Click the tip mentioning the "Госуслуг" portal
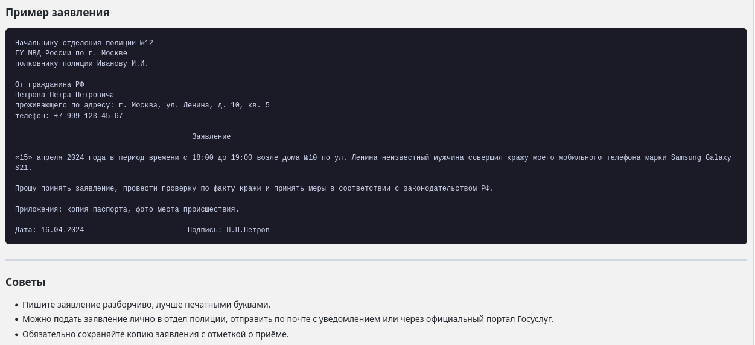 (288, 319)
